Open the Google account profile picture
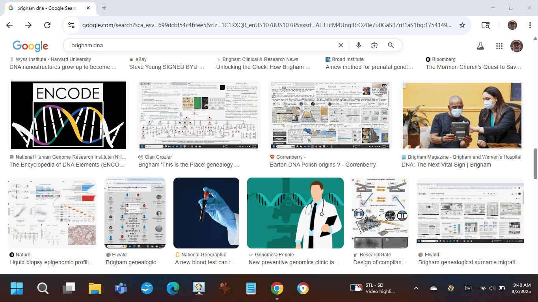Viewport: 538px width, 302px height. tap(516, 46)
